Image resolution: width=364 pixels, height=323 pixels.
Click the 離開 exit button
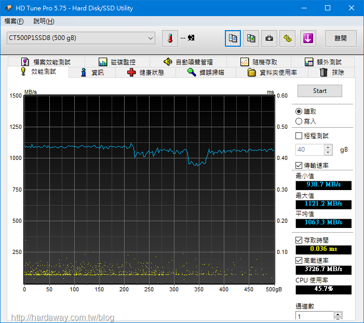point(341,38)
